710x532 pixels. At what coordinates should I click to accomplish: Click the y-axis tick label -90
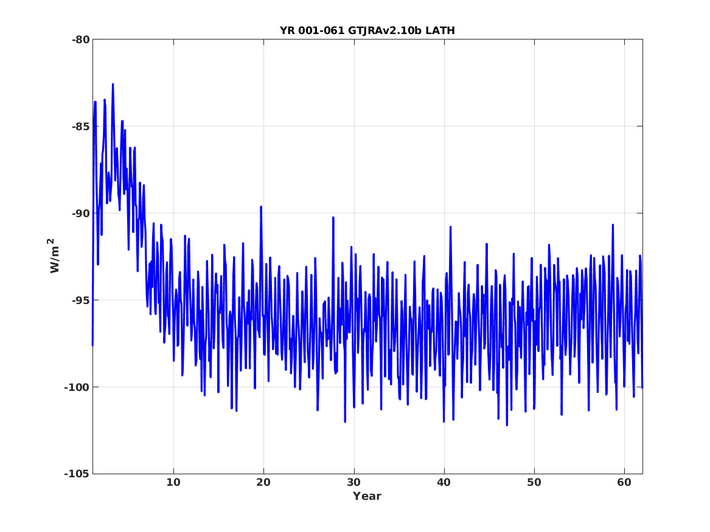(80, 213)
